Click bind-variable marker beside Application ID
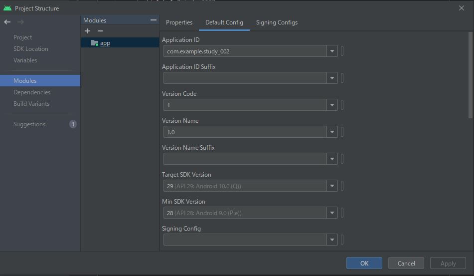 (x=342, y=51)
